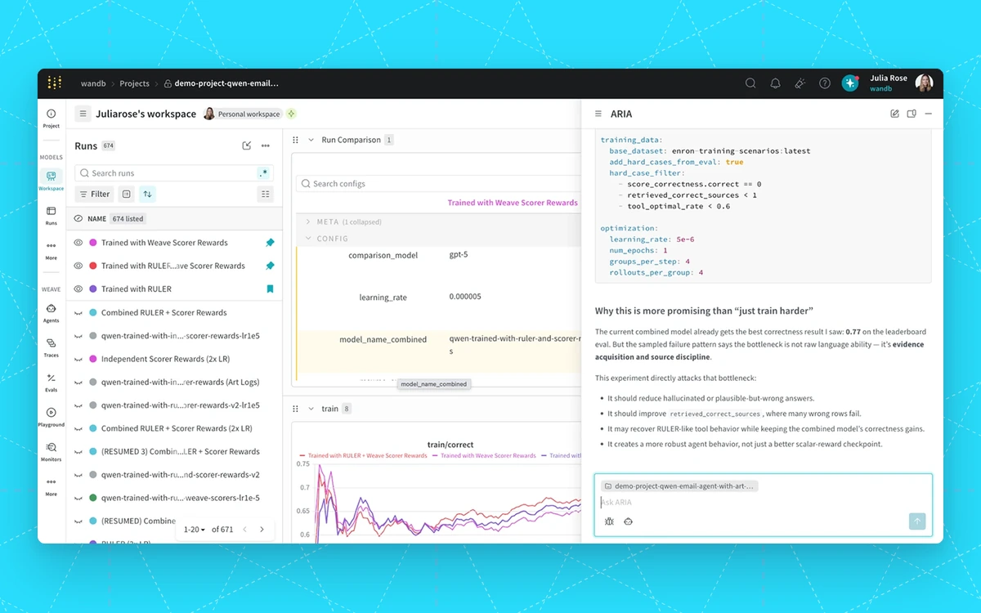Viewport: 981px width, 613px height.
Task: Open demo-project-qwen-email breadcrumb
Action: pos(222,83)
